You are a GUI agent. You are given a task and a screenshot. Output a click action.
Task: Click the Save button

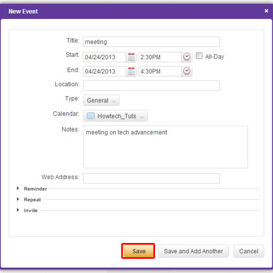tap(138, 251)
